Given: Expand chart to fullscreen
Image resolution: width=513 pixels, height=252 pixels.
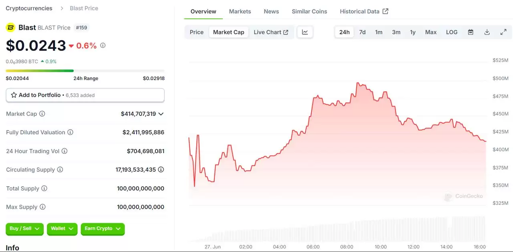Looking at the screenshot, I should click(503, 32).
